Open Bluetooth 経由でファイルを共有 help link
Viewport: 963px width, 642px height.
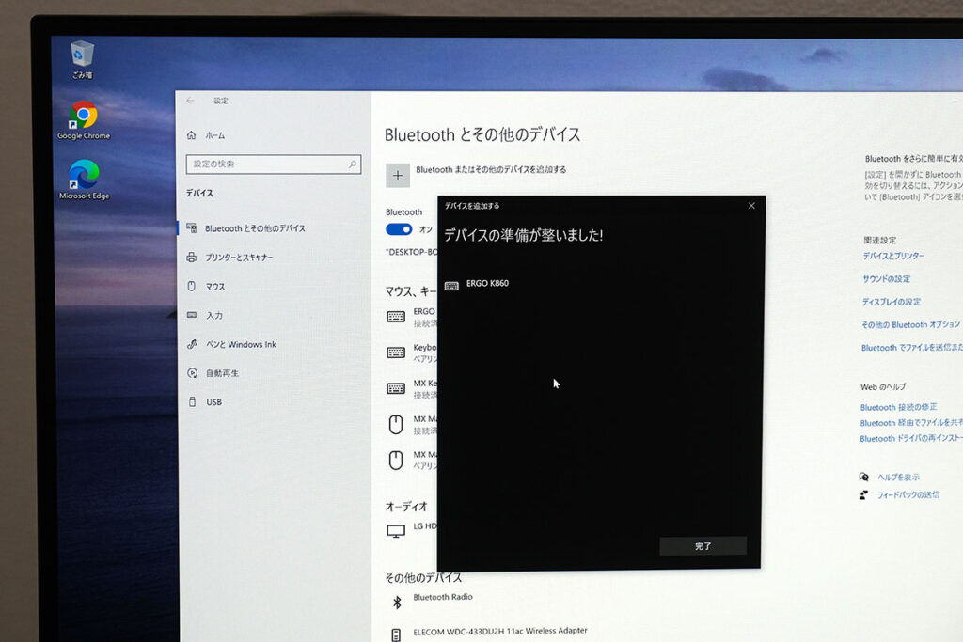click(x=910, y=423)
